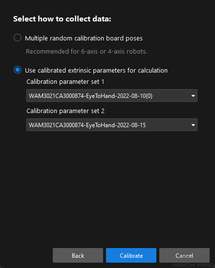Click the Calibrate button
The height and width of the screenshot is (268, 215).
[x=131, y=255]
